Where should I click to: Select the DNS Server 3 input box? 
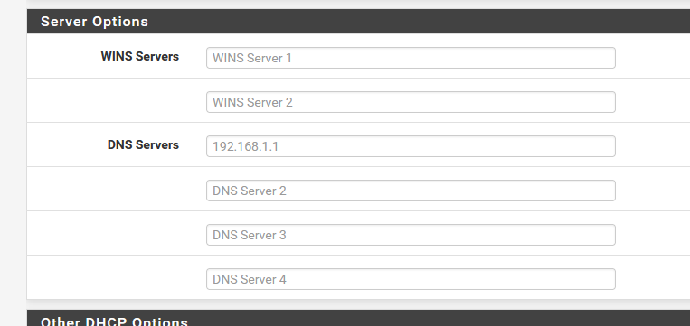pos(411,235)
